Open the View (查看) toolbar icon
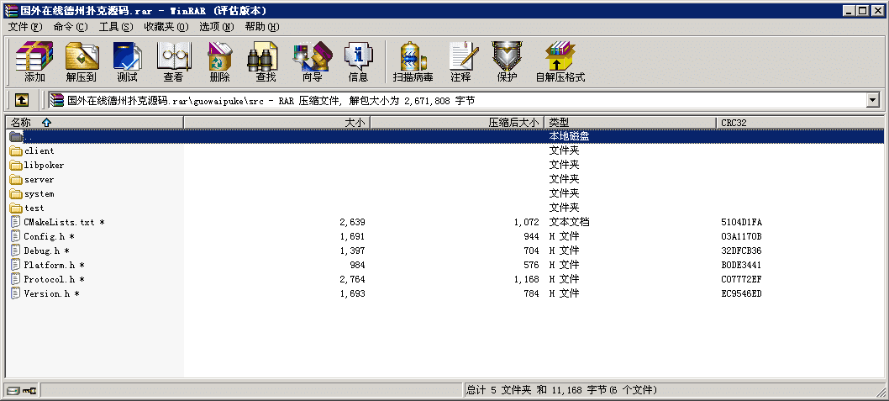This screenshot has width=889, height=401. (173, 62)
